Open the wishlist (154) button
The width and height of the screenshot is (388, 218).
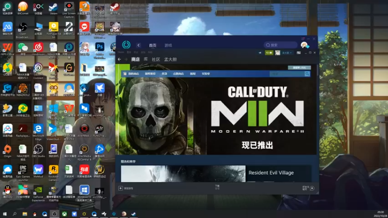click(299, 67)
